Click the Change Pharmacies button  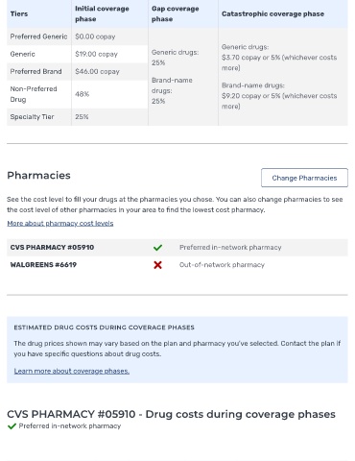point(304,178)
